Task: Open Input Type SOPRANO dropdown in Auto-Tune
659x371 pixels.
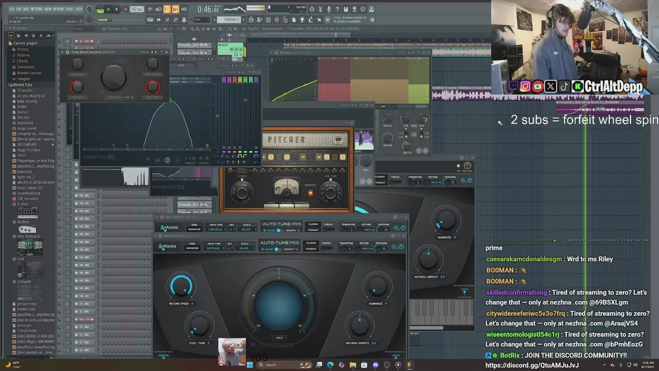Action: 215,248
